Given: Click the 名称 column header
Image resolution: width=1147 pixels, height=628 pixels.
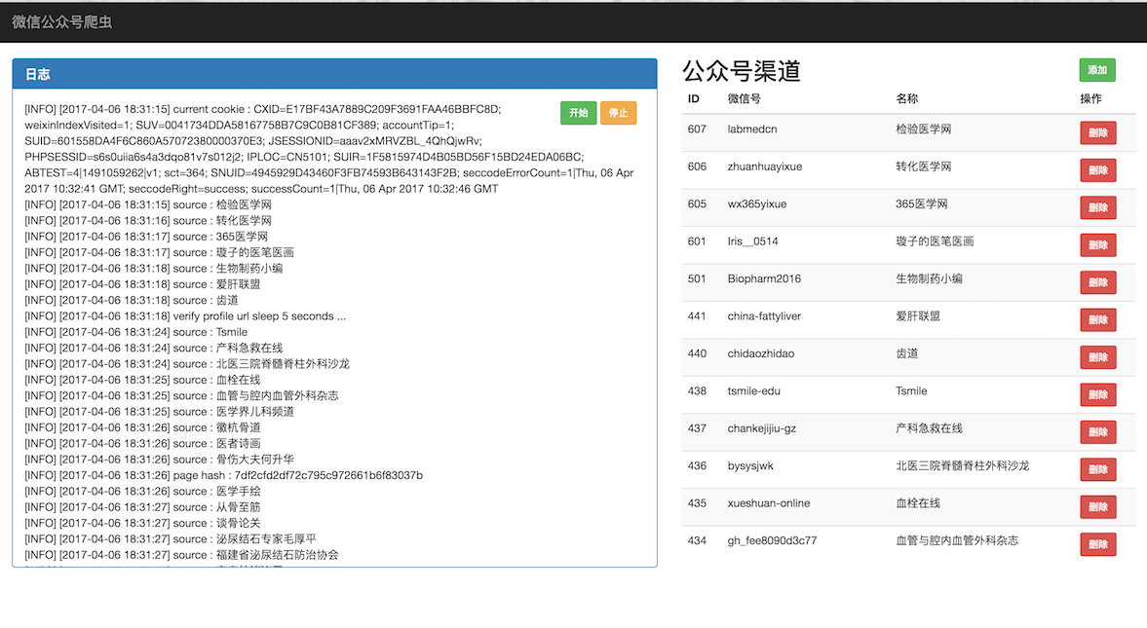Looking at the screenshot, I should (x=907, y=98).
